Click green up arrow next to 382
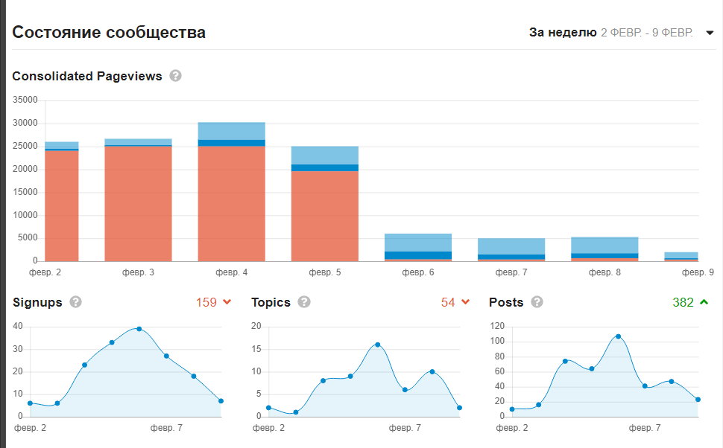The image size is (723, 448). (704, 302)
